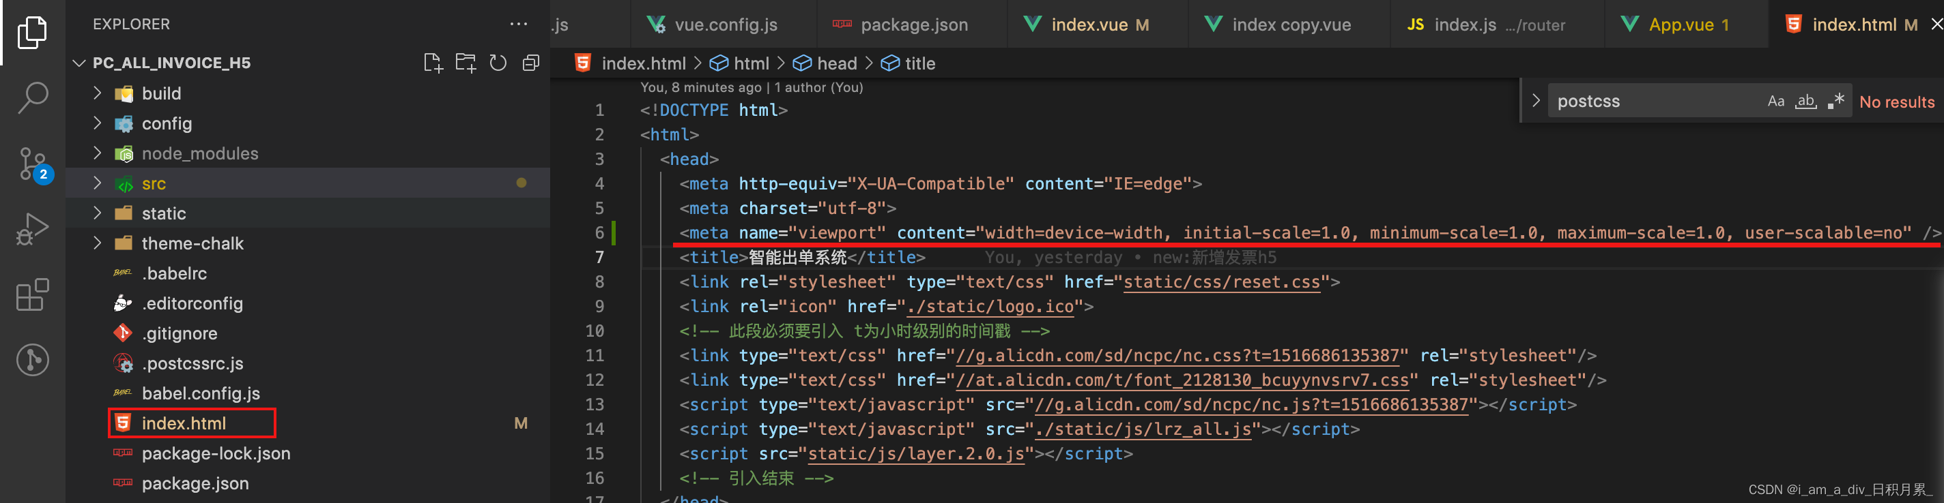This screenshot has height=503, width=1944.
Task: Expand the node_modules folder
Action: coord(98,153)
